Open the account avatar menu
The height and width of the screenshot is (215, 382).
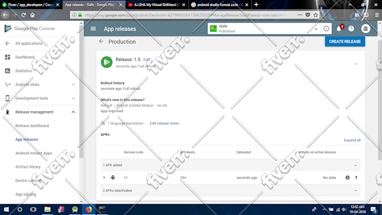coord(366,29)
